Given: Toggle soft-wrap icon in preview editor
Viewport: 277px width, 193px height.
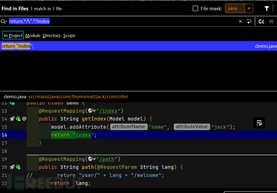Looking at the screenshot, I should [259, 123].
